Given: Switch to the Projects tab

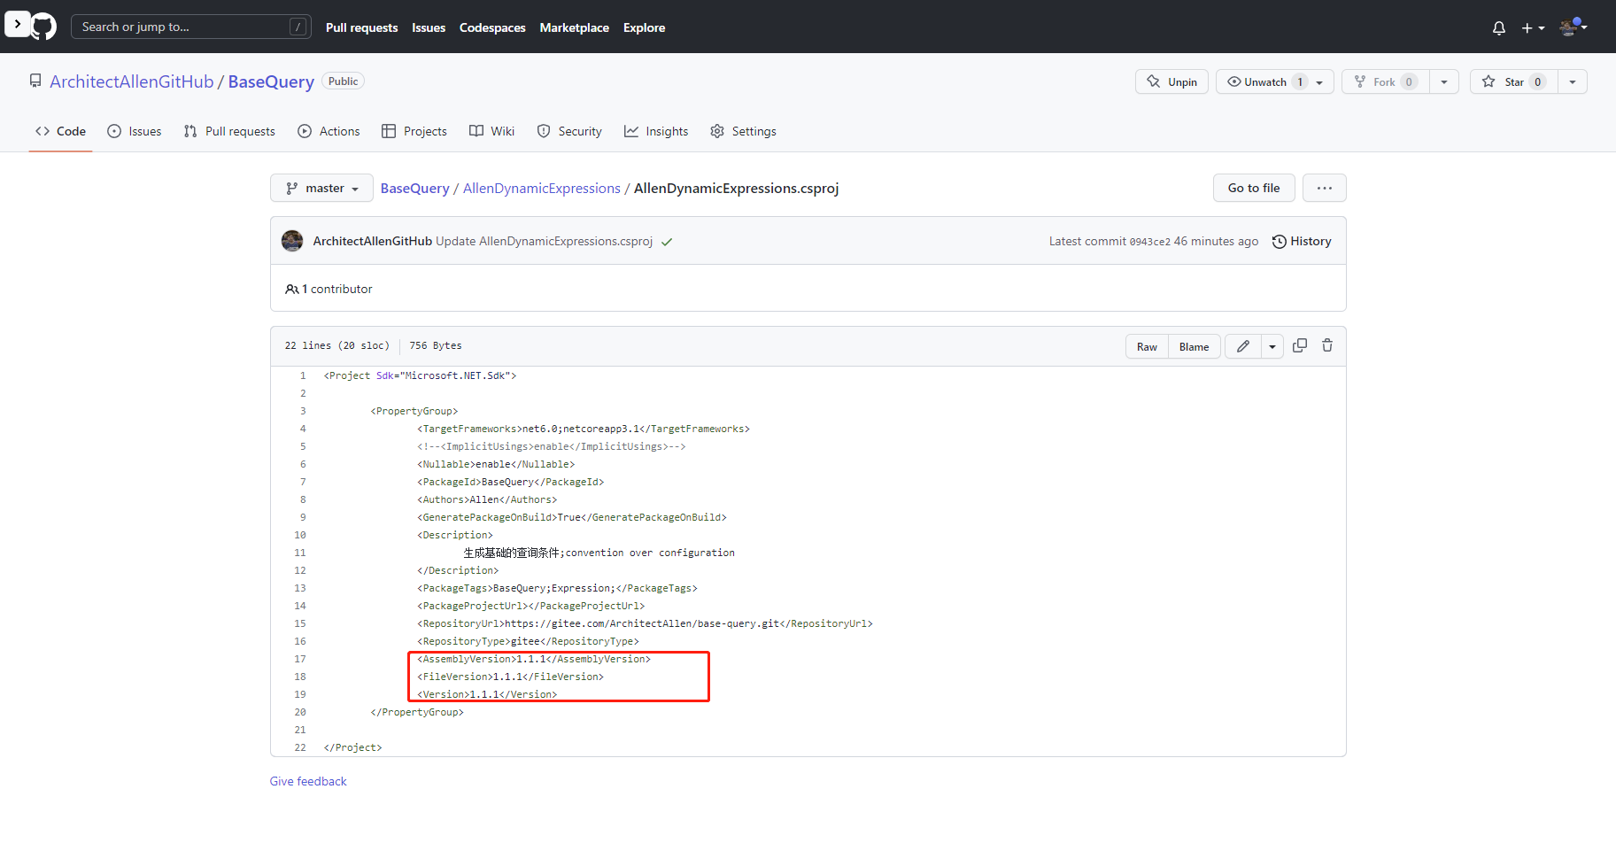Looking at the screenshot, I should 414,131.
